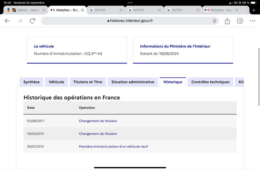The height and width of the screenshot is (170, 260).
Task: Reload the HistoVec page
Action: pos(32,21)
